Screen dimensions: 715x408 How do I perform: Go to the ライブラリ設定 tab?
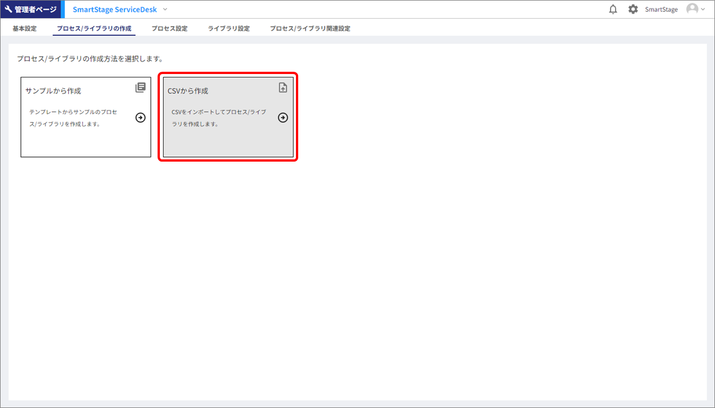point(229,28)
